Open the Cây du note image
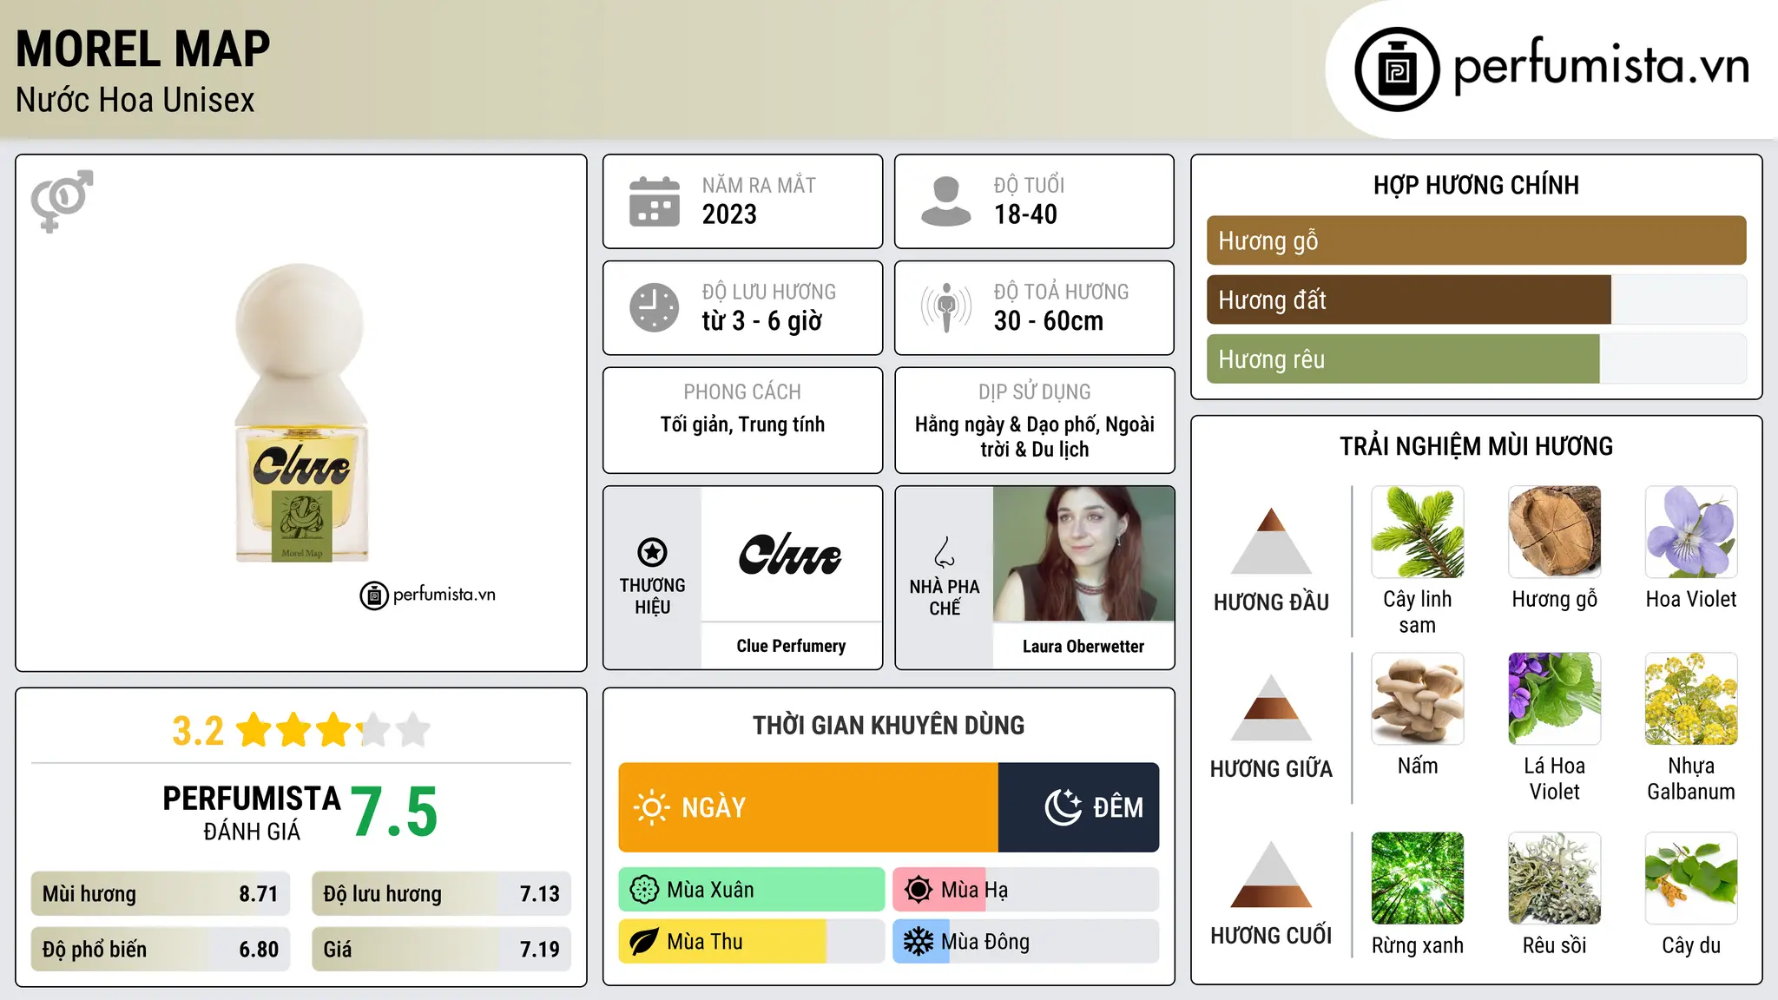Image resolution: width=1778 pixels, height=1000 pixels. pyautogui.click(x=1691, y=878)
